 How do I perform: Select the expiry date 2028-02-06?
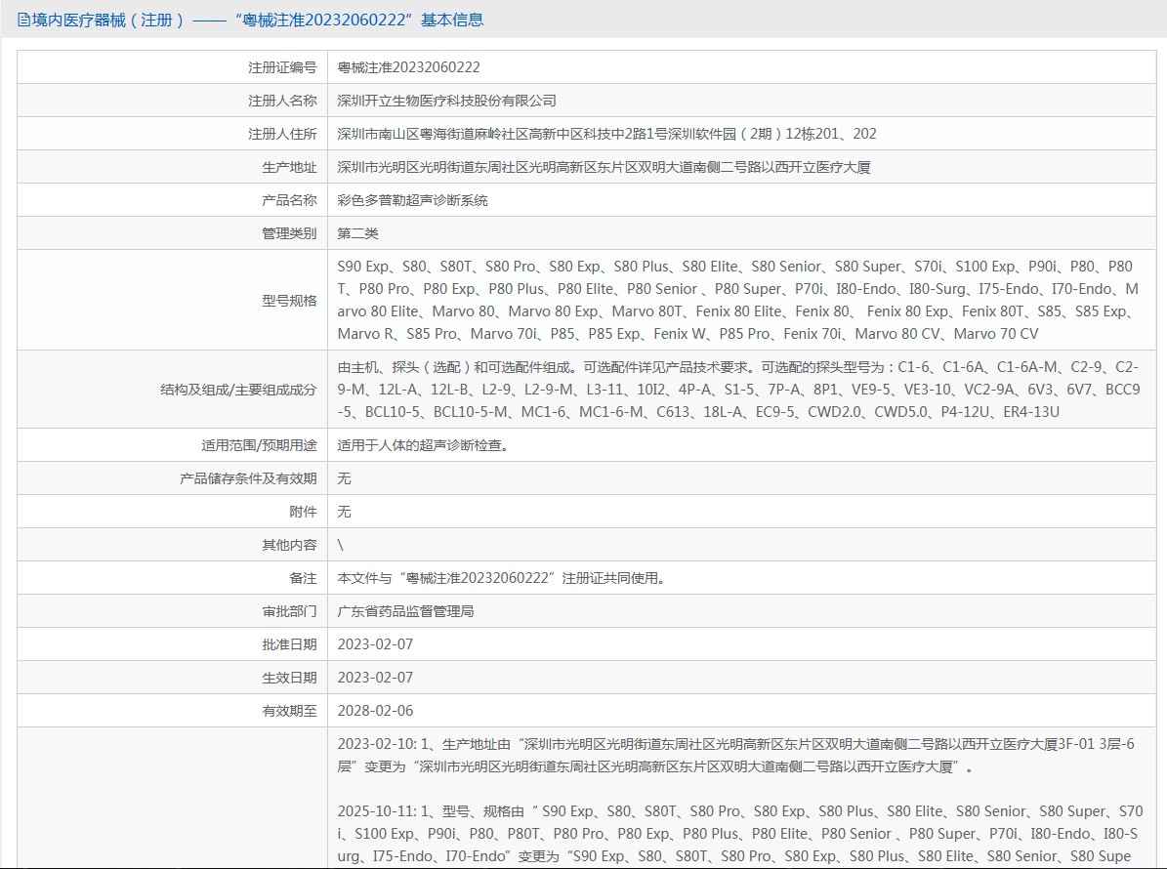[375, 711]
